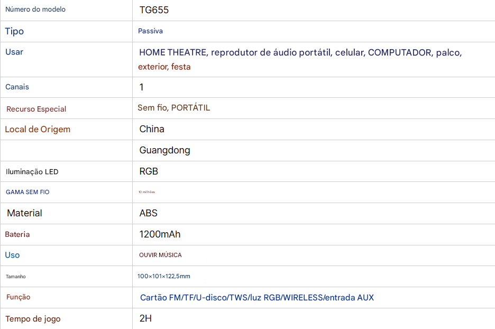The image size is (495, 329).
Task: Click the 'OUVIR MÚSICA' use value
Action: (x=160, y=255)
